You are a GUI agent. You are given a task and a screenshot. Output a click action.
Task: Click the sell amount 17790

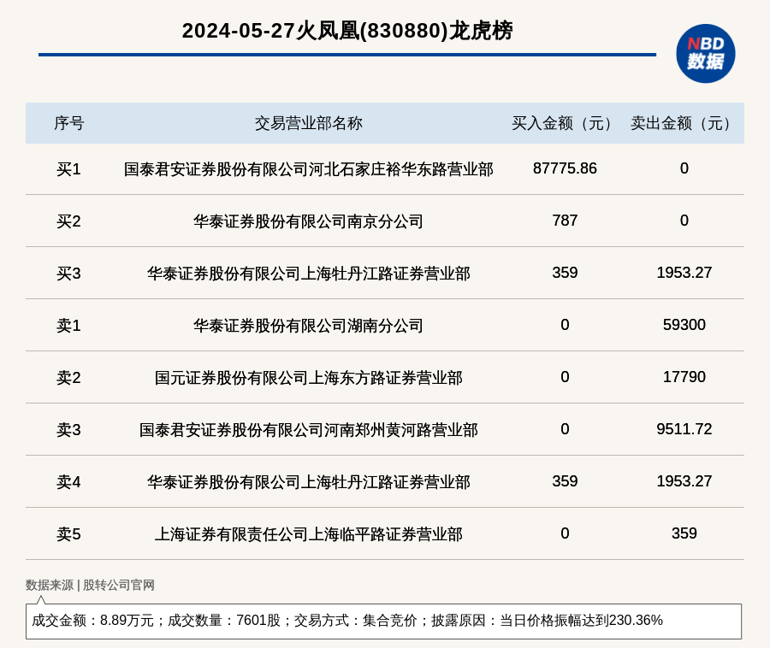684,377
